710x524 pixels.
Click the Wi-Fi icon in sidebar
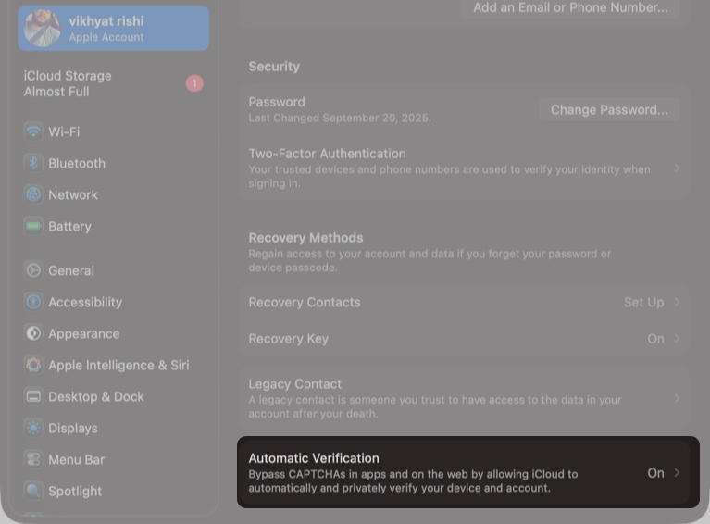(33, 131)
